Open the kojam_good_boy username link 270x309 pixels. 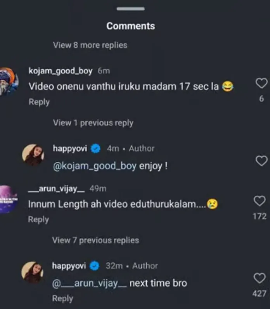[x=61, y=71]
